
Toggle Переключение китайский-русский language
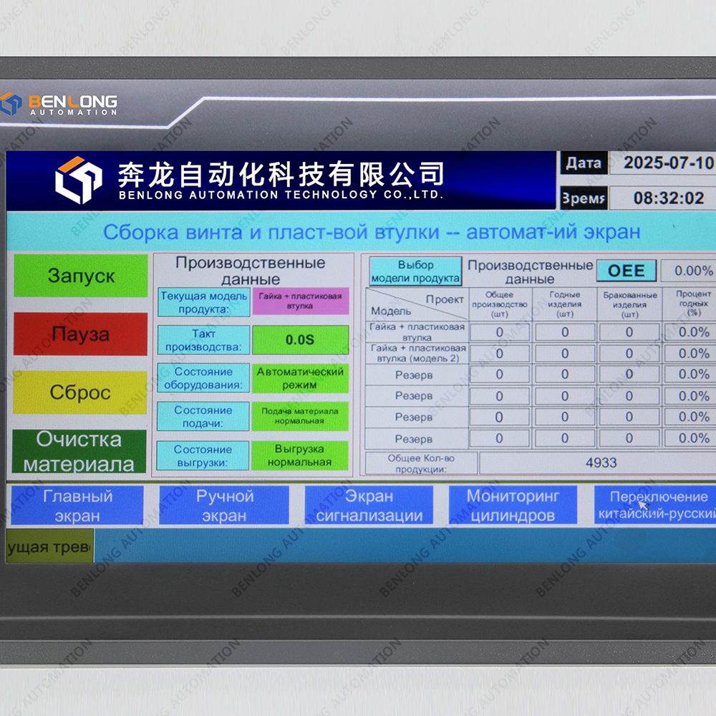pyautogui.click(x=655, y=505)
